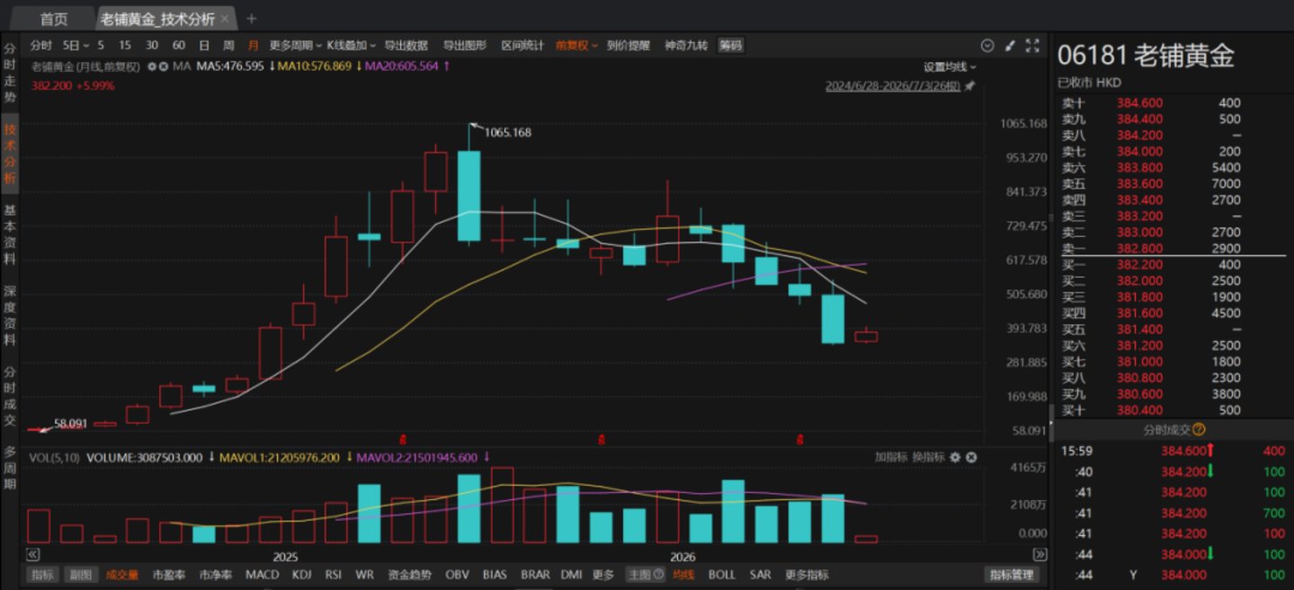Select the 60-minute period

[179, 45]
